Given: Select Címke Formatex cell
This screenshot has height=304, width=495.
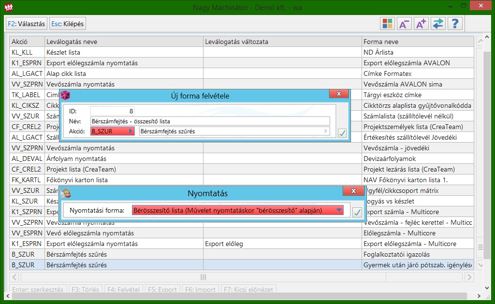Looking at the screenshot, I should click(418, 73).
